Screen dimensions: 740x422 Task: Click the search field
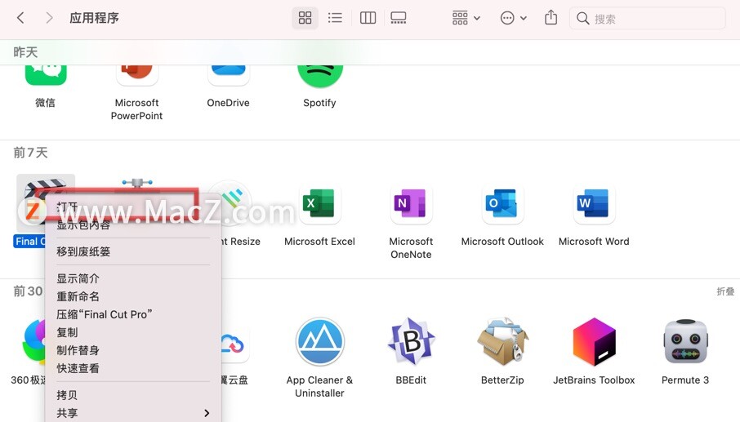[647, 19]
